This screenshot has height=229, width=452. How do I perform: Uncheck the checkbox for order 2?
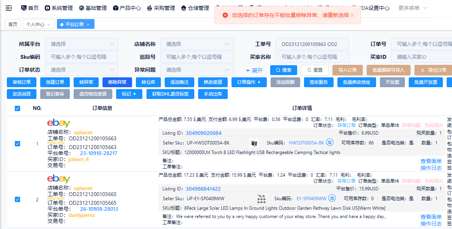click(17, 199)
